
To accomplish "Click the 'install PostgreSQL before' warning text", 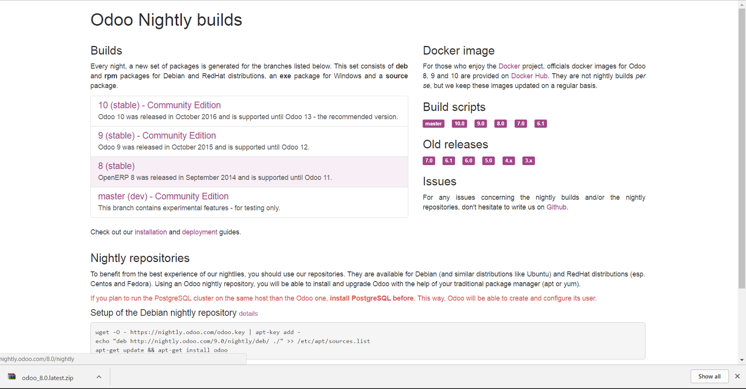I will click(372, 298).
